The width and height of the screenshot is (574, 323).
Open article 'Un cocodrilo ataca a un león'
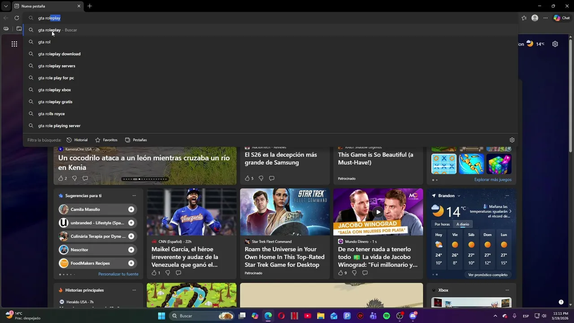coord(144,162)
